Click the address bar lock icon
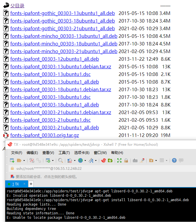196x222 pixels. (x=12, y=168)
